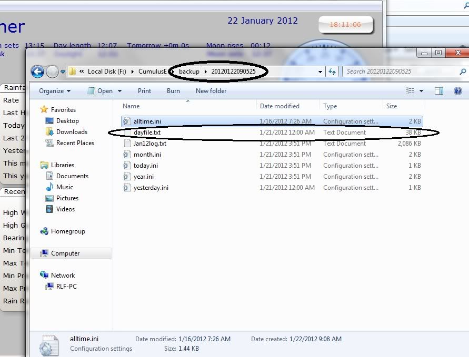Open the view options dropdown arrow
This screenshot has height=357, width=469.
(422, 91)
